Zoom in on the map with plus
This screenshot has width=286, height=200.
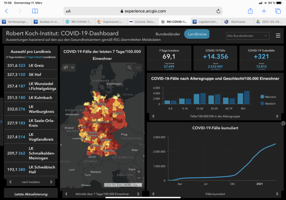pyautogui.click(x=139, y=171)
